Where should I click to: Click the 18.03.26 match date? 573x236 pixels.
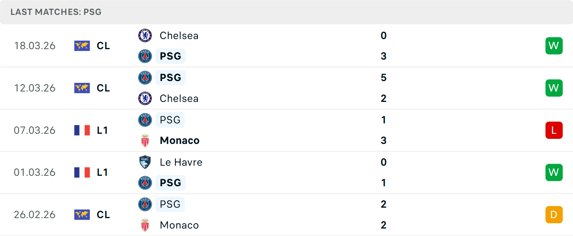click(35, 46)
